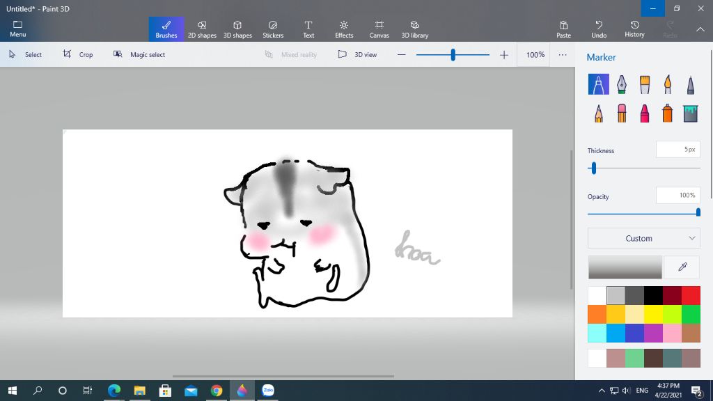Open the History panel

pyautogui.click(x=634, y=29)
